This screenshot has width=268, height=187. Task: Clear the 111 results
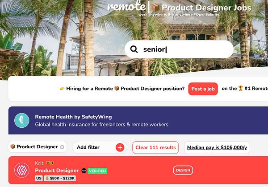pos(155,147)
